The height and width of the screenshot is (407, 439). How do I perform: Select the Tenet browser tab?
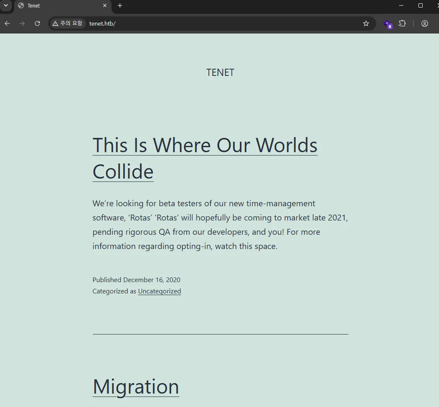tap(63, 6)
